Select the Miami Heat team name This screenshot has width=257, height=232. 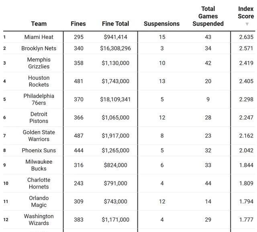click(x=39, y=37)
